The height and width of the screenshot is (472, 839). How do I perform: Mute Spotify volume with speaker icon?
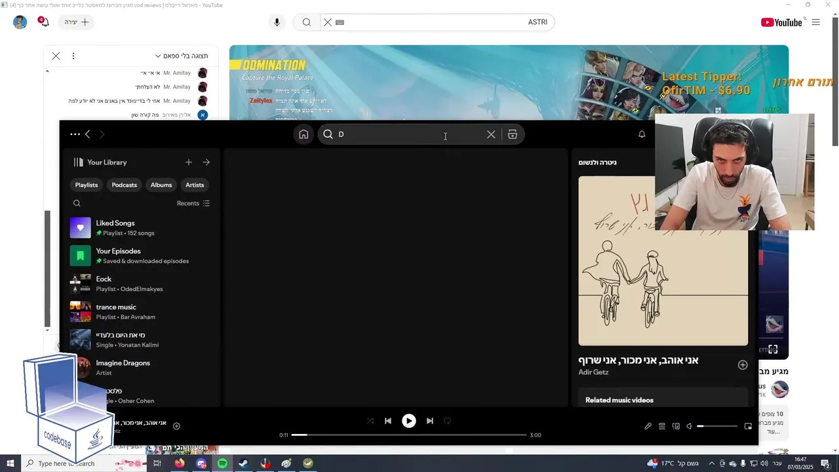click(x=689, y=426)
